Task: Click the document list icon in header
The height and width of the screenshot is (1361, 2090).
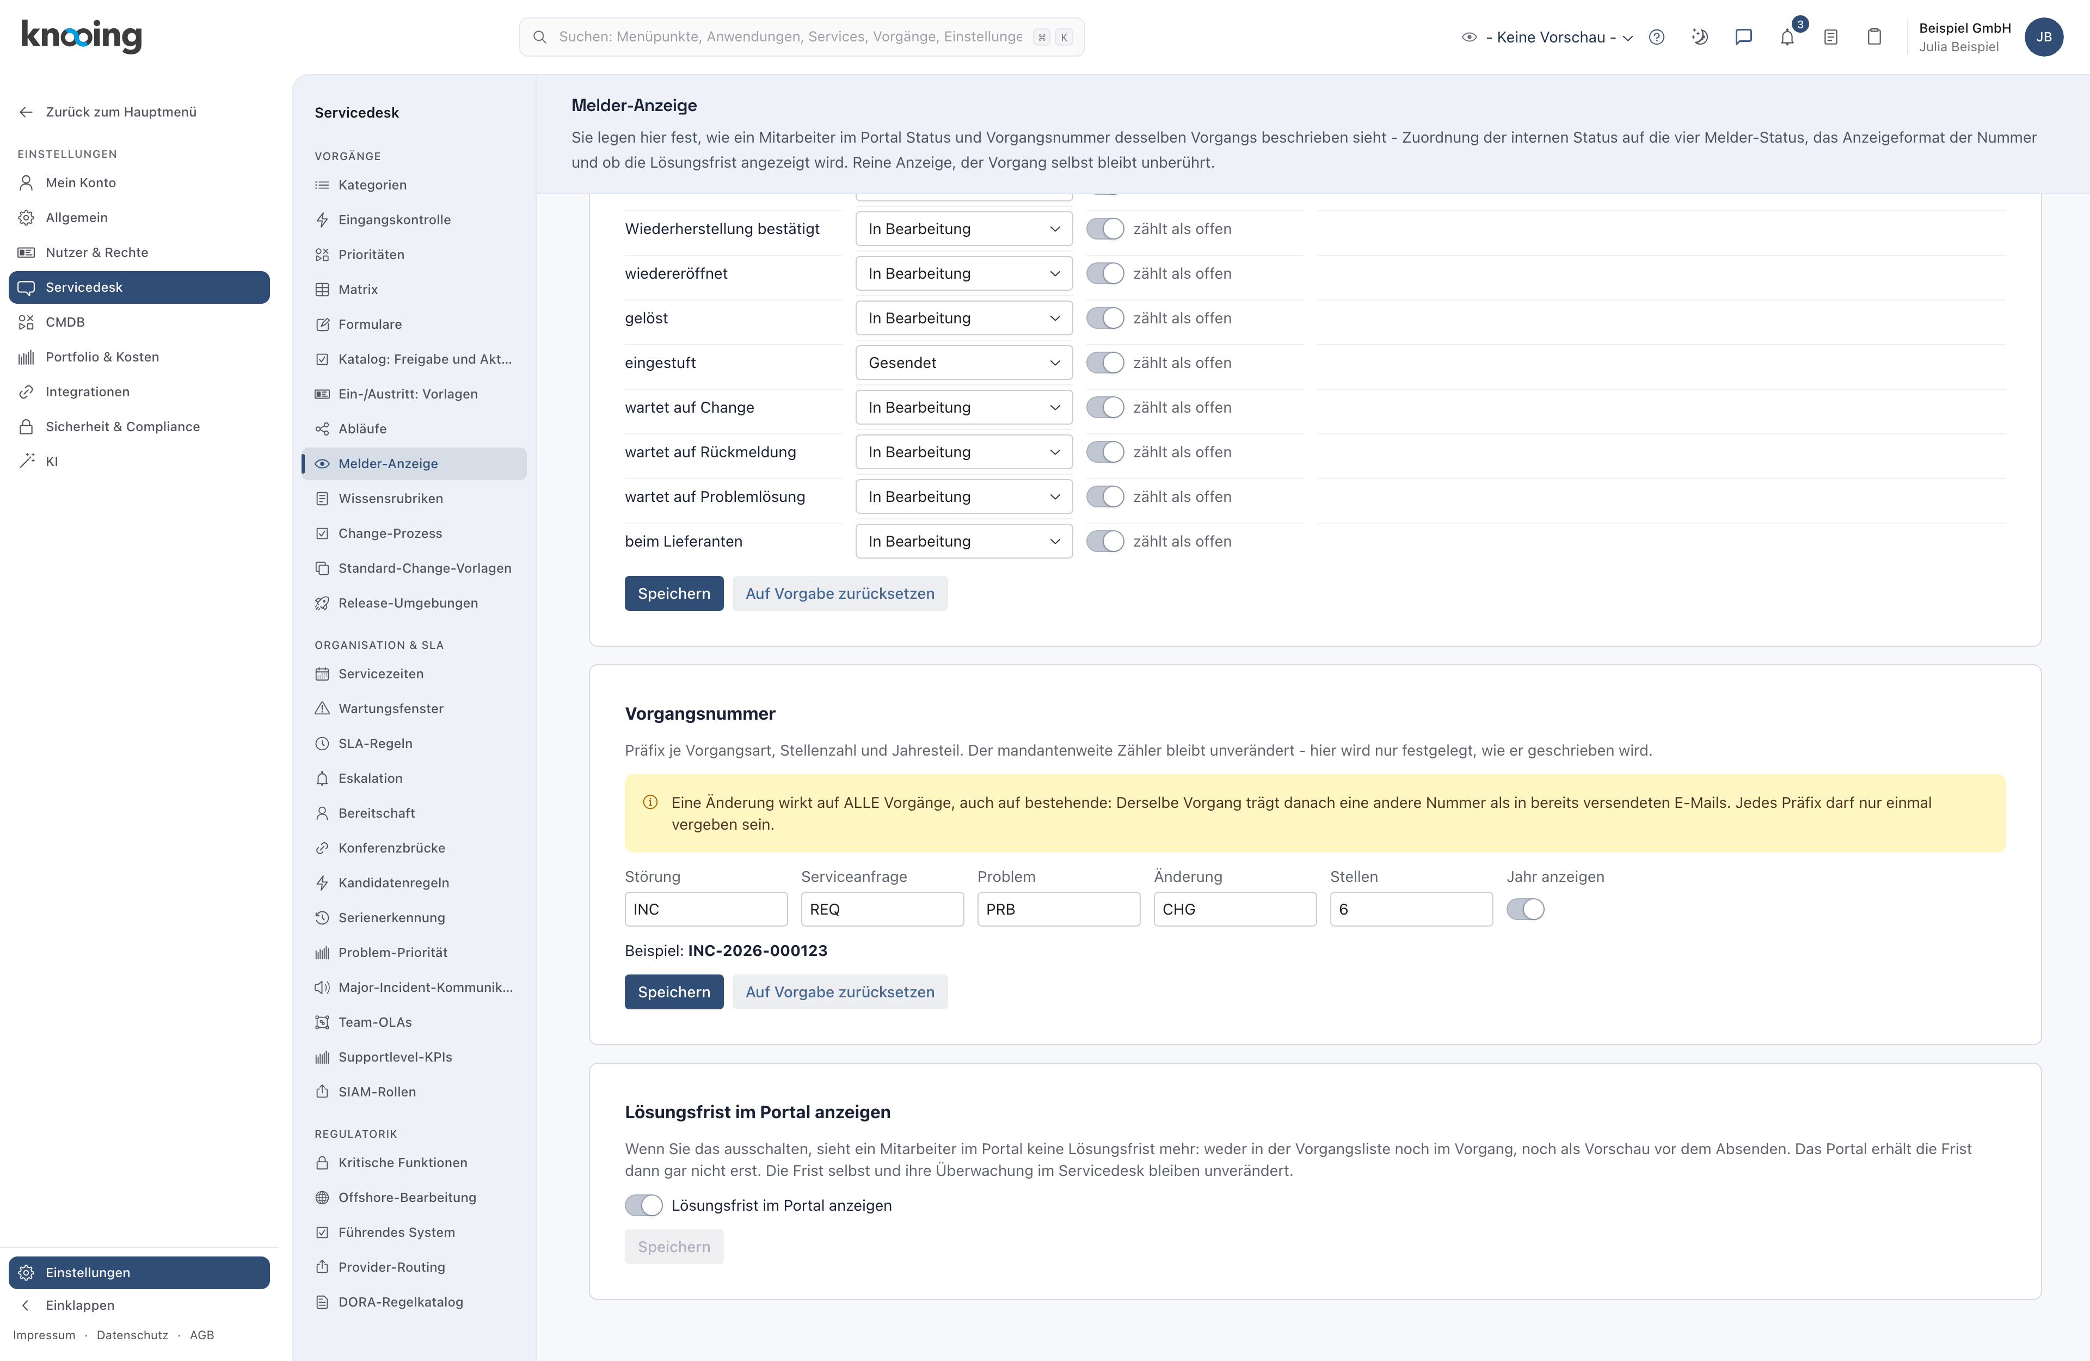Action: 1830,37
